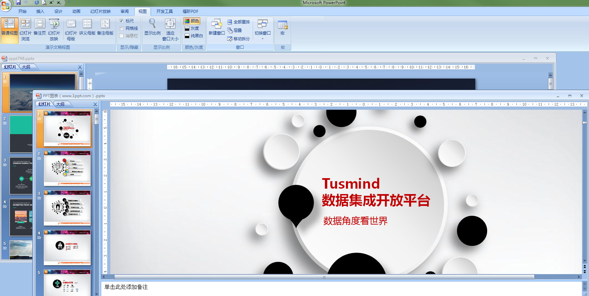The height and width of the screenshot is (296, 589).
Task: Switch to 备注页 notes page view
Action: tap(40, 27)
